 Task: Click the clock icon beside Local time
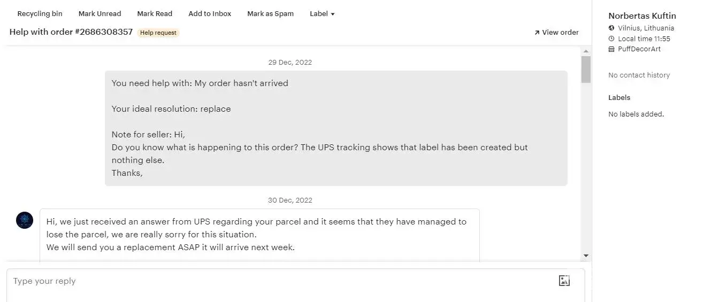pos(611,39)
